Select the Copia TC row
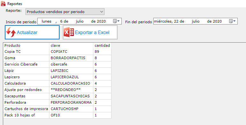 (57, 52)
